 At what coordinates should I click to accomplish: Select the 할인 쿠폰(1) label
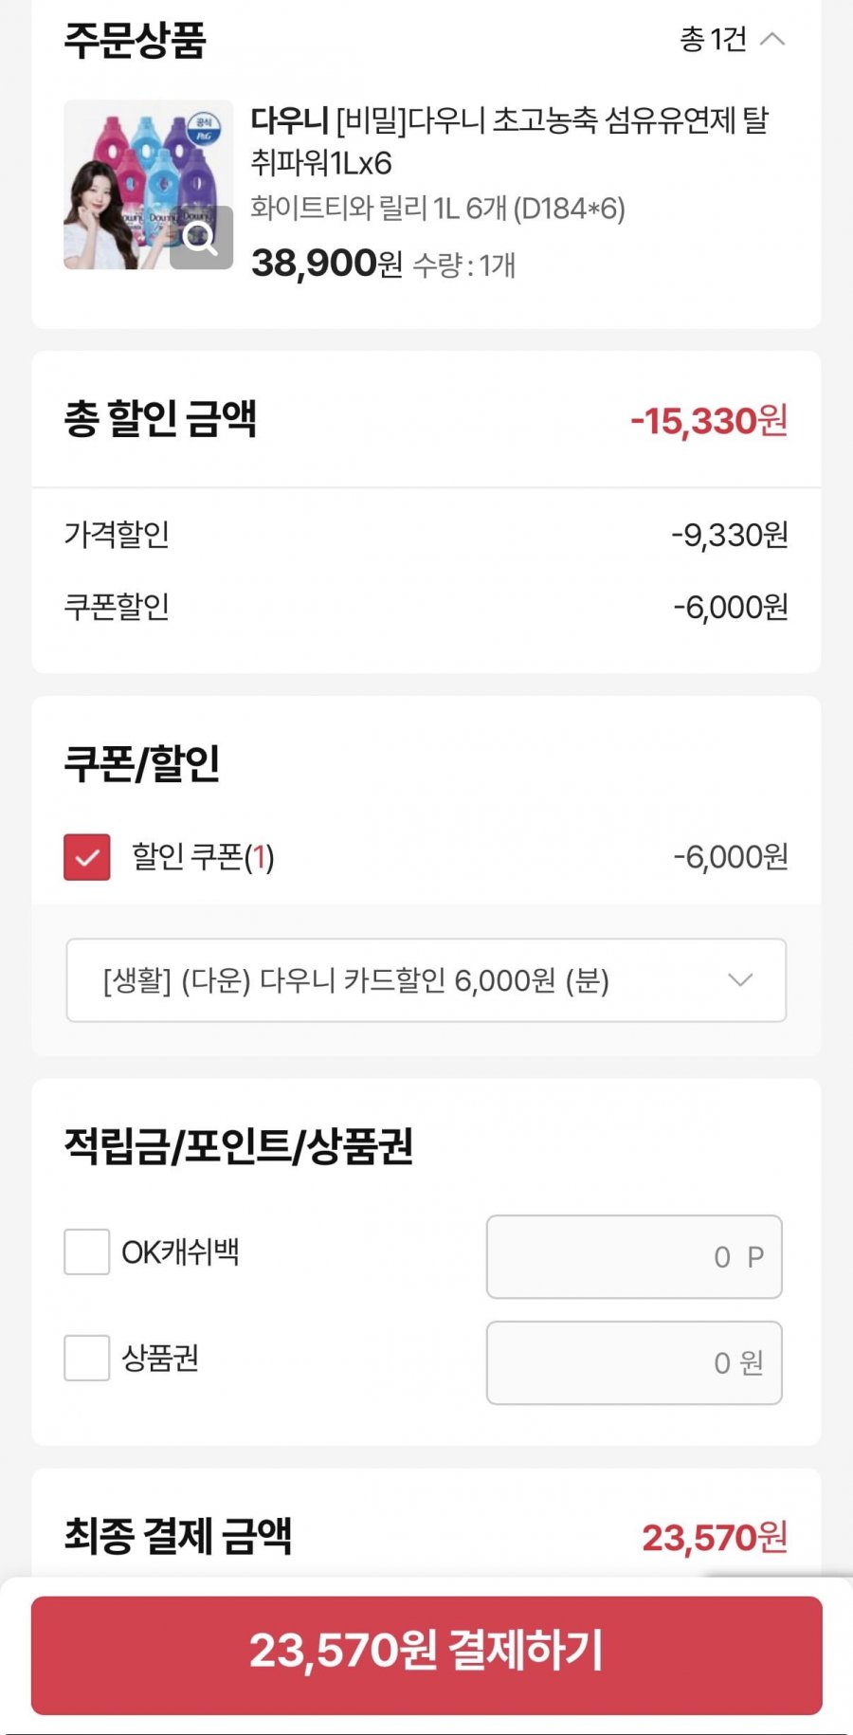click(x=203, y=857)
